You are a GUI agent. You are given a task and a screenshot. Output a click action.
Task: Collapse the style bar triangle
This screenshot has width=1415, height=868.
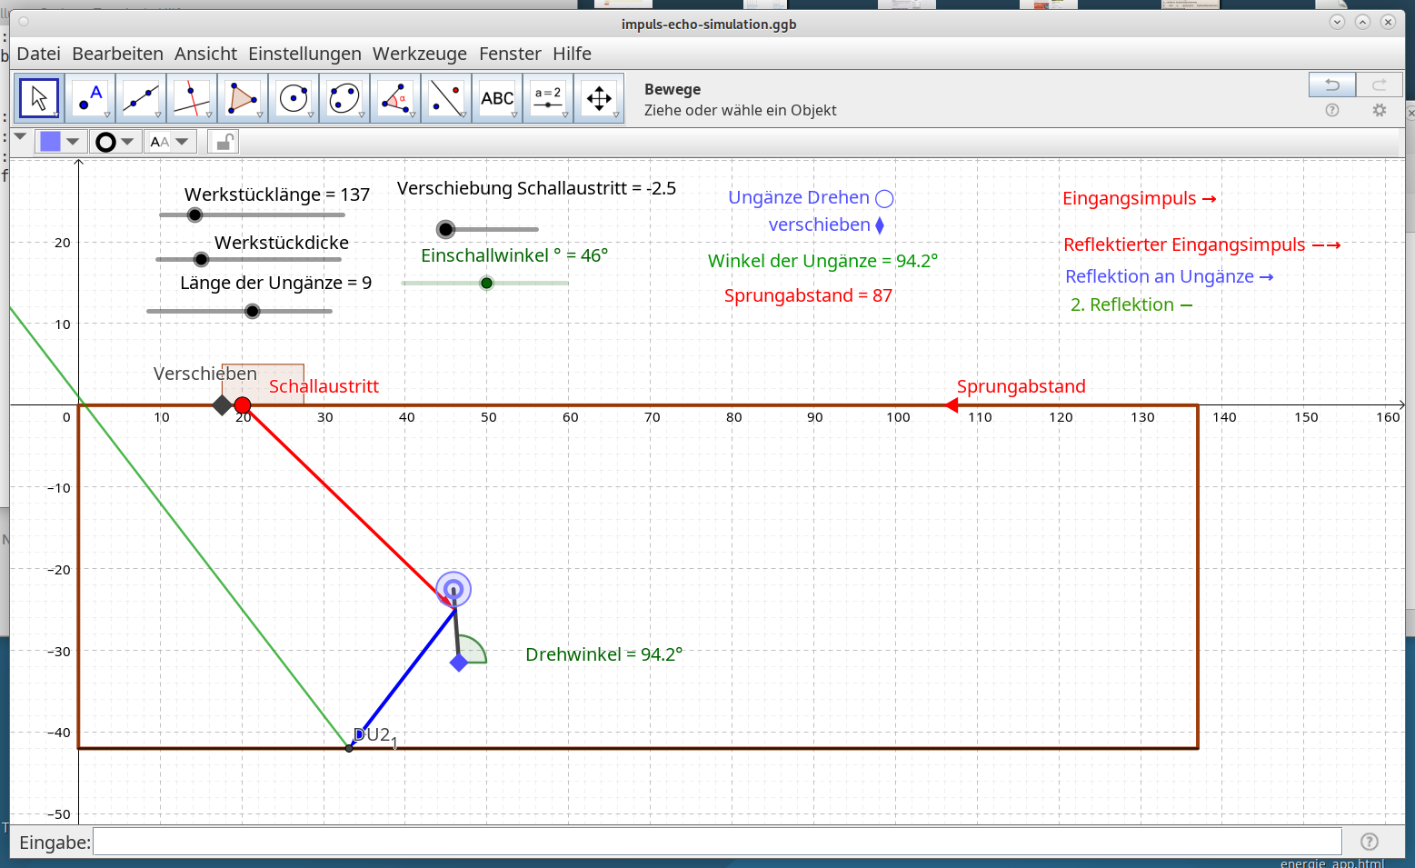[x=20, y=136]
